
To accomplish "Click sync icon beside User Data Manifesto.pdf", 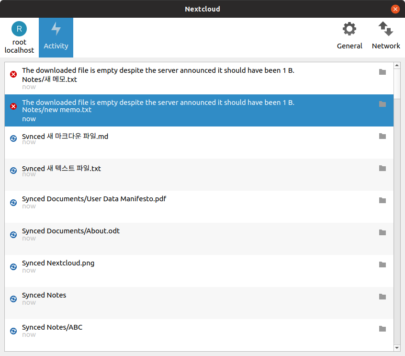I will tap(13, 202).
